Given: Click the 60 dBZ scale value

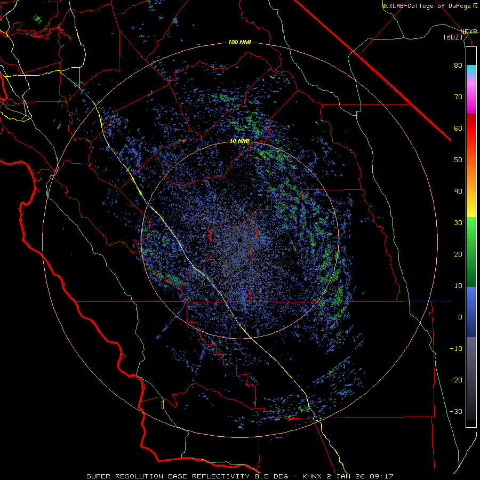Looking at the screenshot, I should tap(458, 128).
